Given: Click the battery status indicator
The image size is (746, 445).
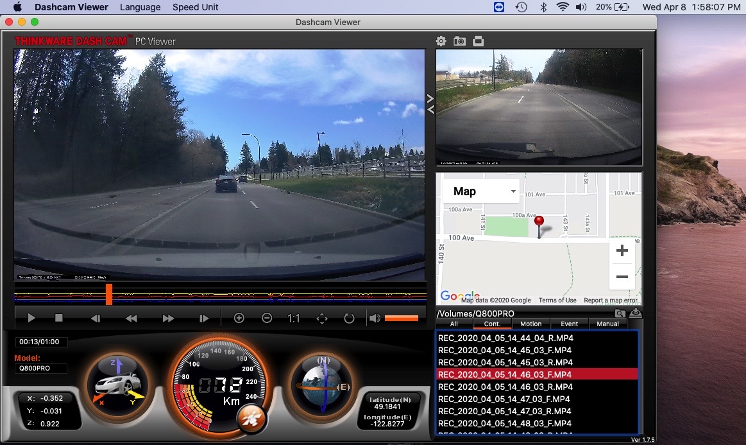Looking at the screenshot, I should [x=613, y=6].
